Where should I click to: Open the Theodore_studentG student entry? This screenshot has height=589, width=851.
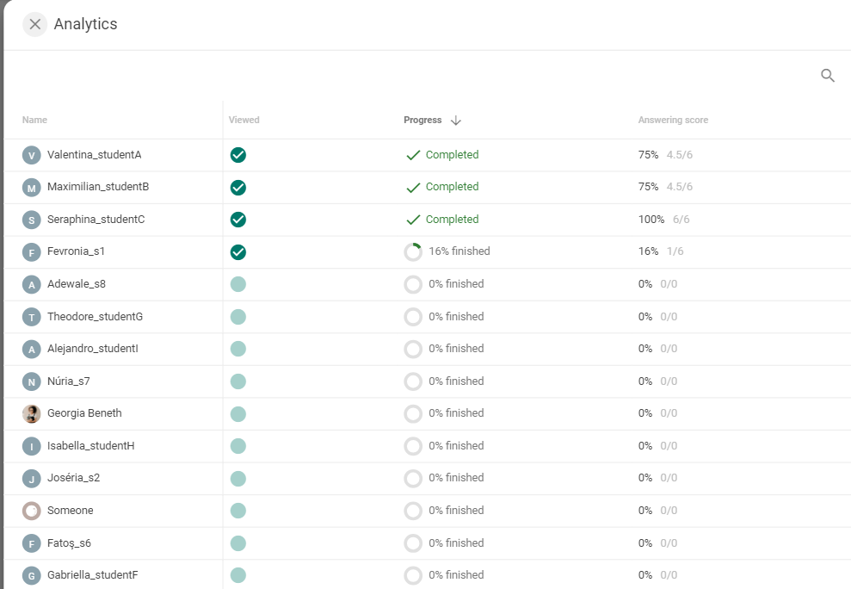[95, 317]
